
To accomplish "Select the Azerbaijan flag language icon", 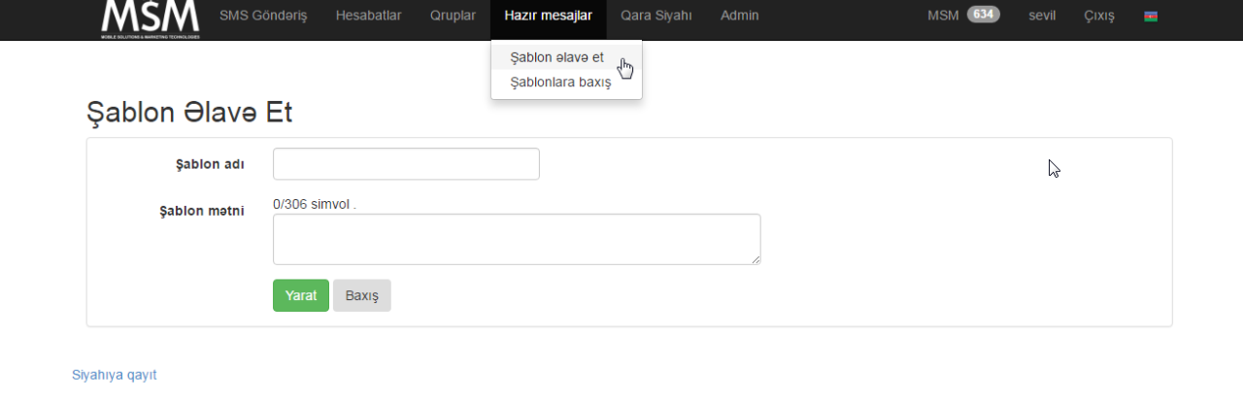I will pos(1151,17).
